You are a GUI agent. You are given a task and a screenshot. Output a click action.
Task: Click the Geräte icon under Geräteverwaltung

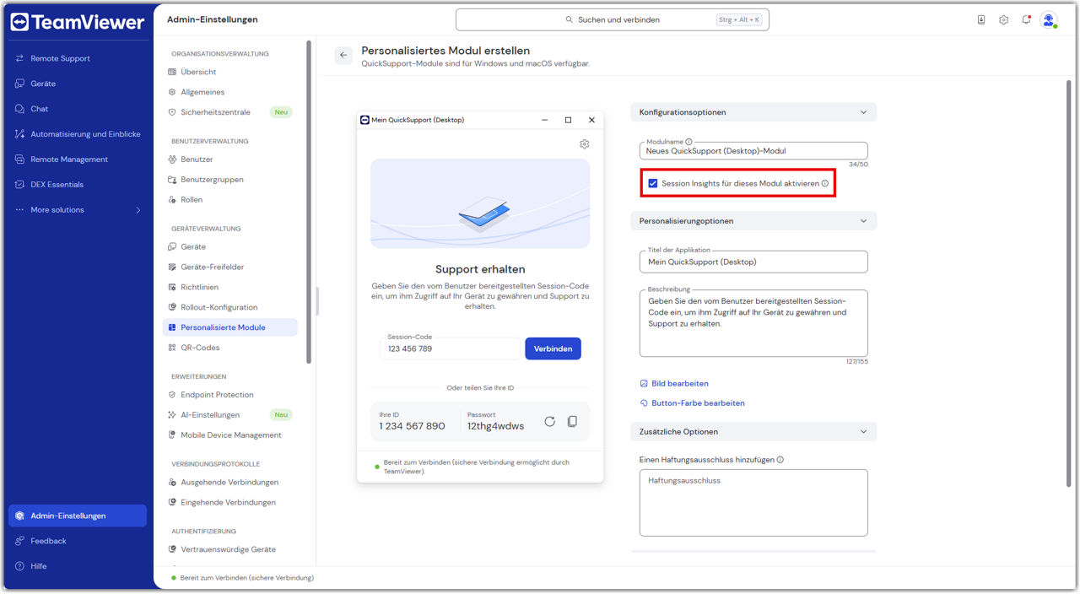coord(172,247)
